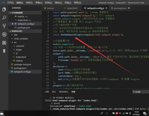Open the 1: node terminal dropdown
Image resolution: width=149 pixels, height=116 pixels.
[x=141, y=92]
